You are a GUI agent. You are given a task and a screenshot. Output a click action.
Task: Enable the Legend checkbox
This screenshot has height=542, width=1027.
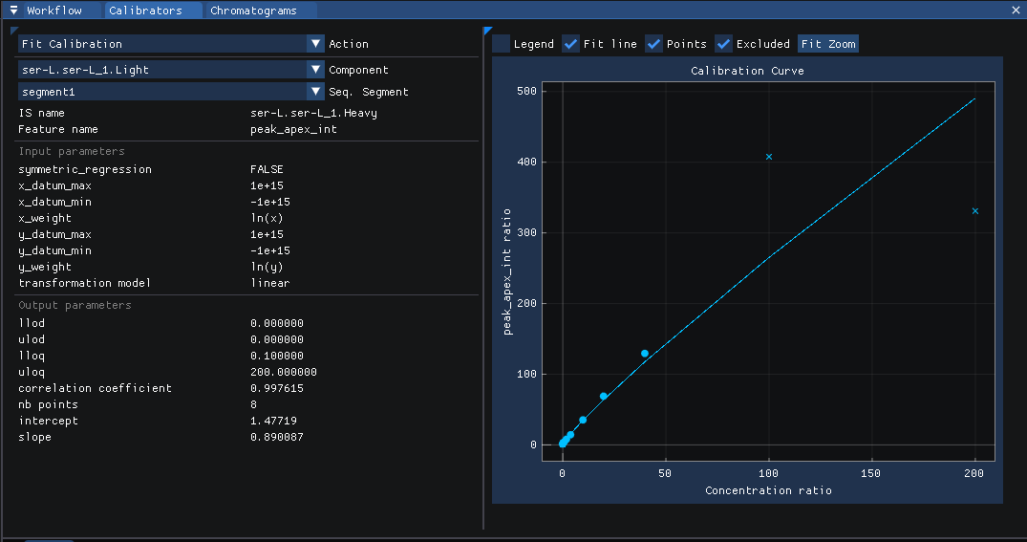point(501,44)
